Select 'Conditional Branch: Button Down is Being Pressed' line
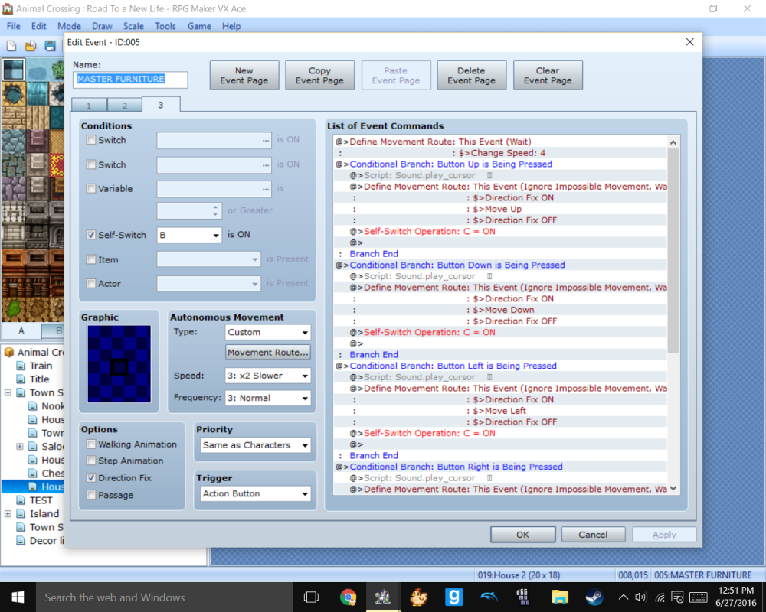Viewport: 766px width, 612px height. [457, 265]
